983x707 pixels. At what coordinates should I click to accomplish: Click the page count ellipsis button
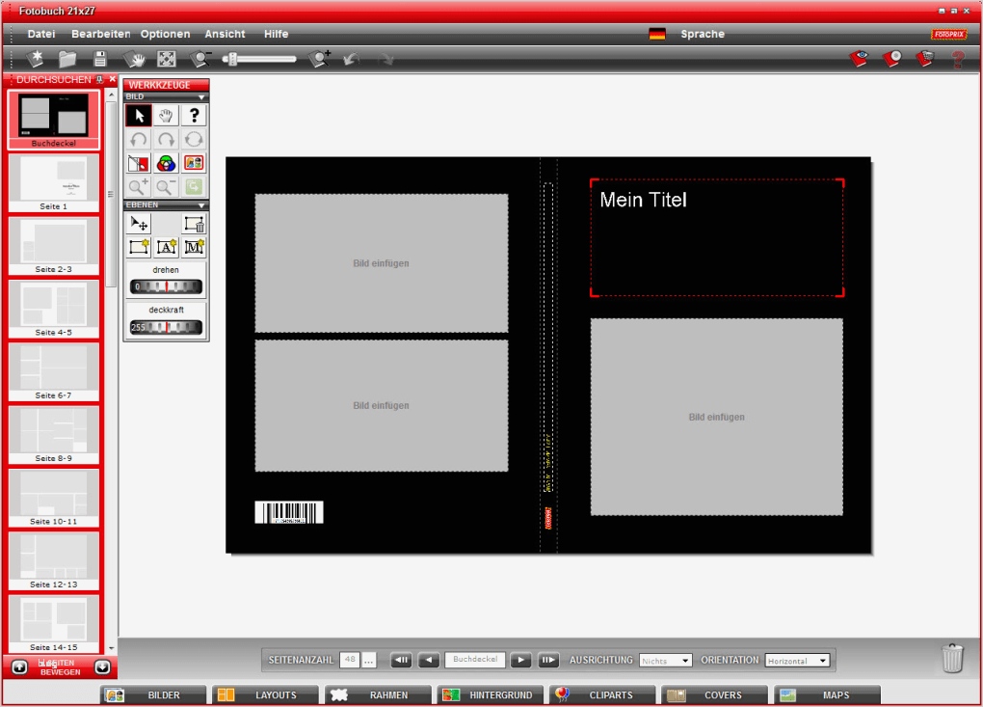[368, 660]
